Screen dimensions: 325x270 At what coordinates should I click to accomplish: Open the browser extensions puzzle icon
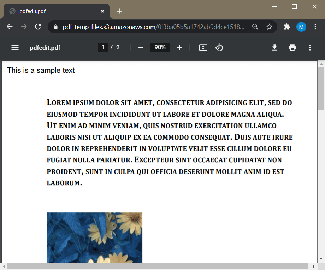pos(287,27)
